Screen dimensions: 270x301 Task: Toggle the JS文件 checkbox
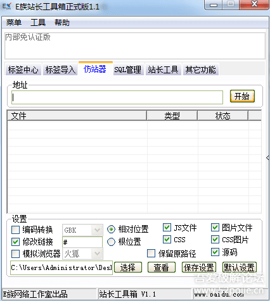167,228
